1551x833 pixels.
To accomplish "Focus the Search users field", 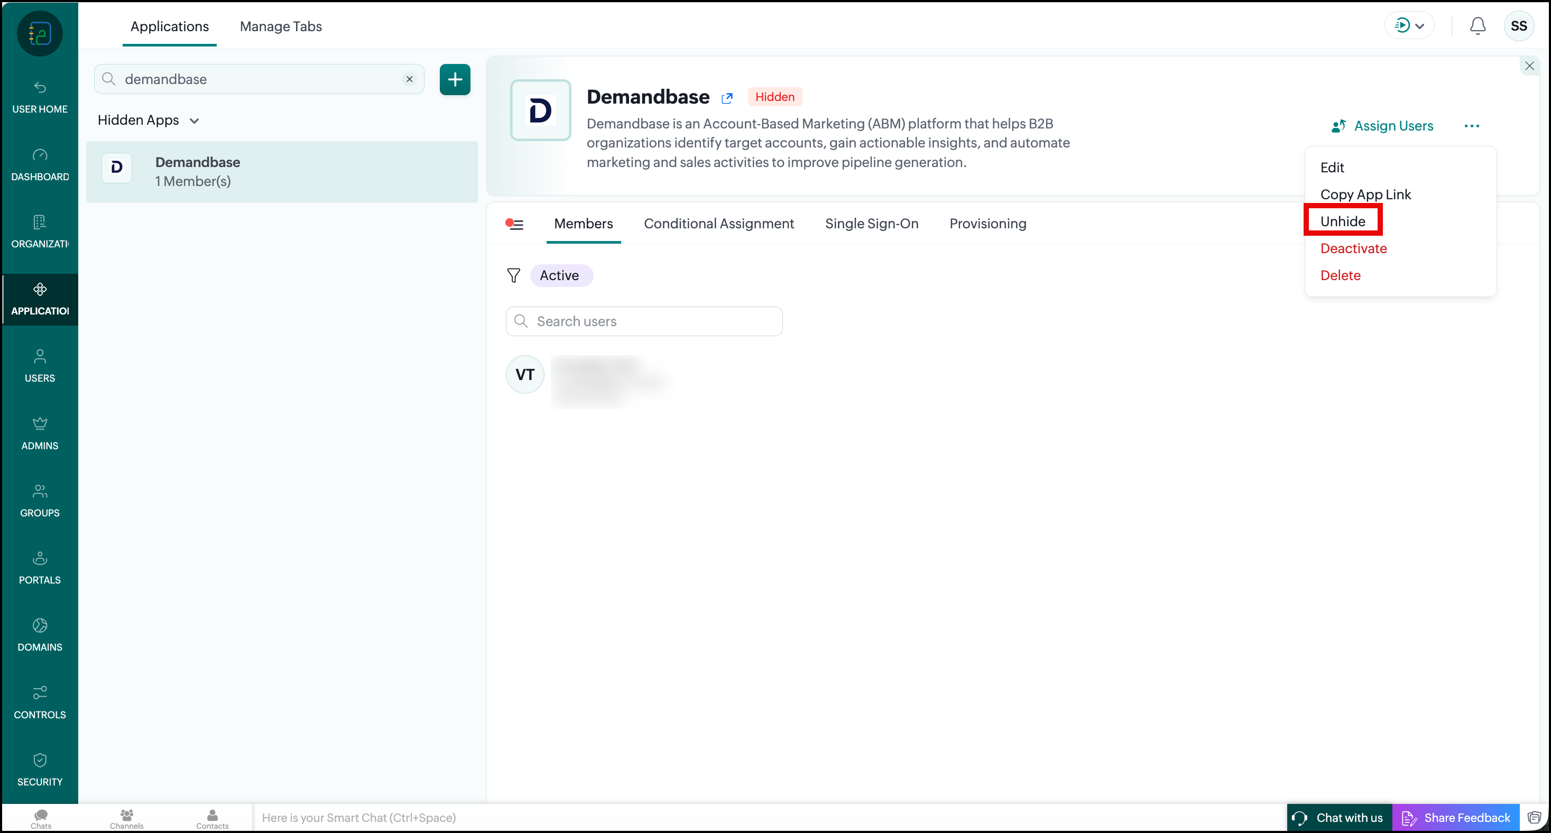I will (x=644, y=321).
